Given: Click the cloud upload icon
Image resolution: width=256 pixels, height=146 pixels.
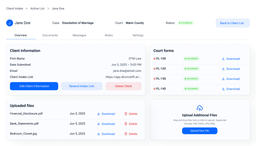Looking at the screenshot, I should pyautogui.click(x=200, y=108).
